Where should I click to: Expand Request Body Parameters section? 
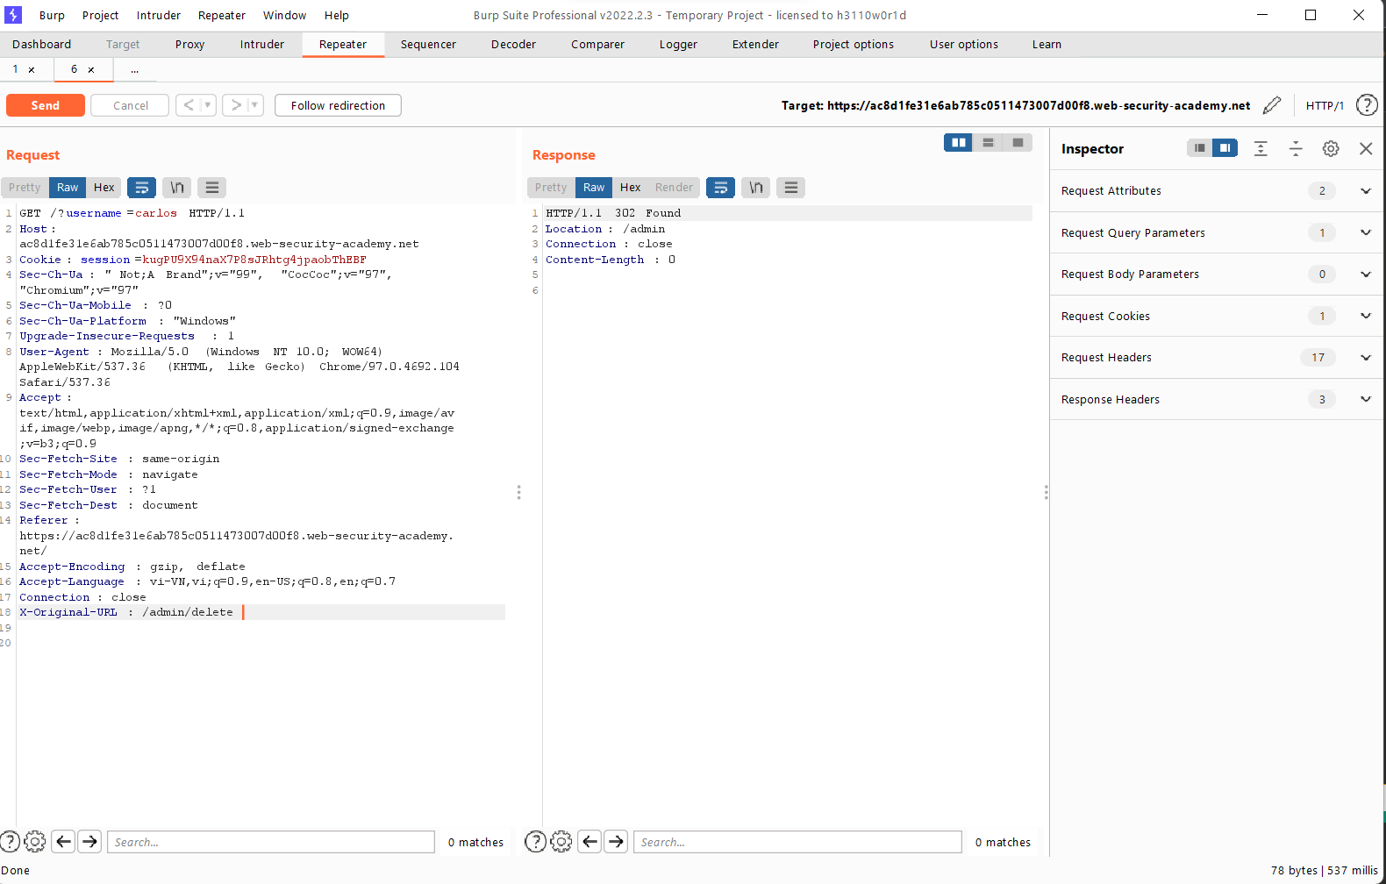pos(1365,274)
